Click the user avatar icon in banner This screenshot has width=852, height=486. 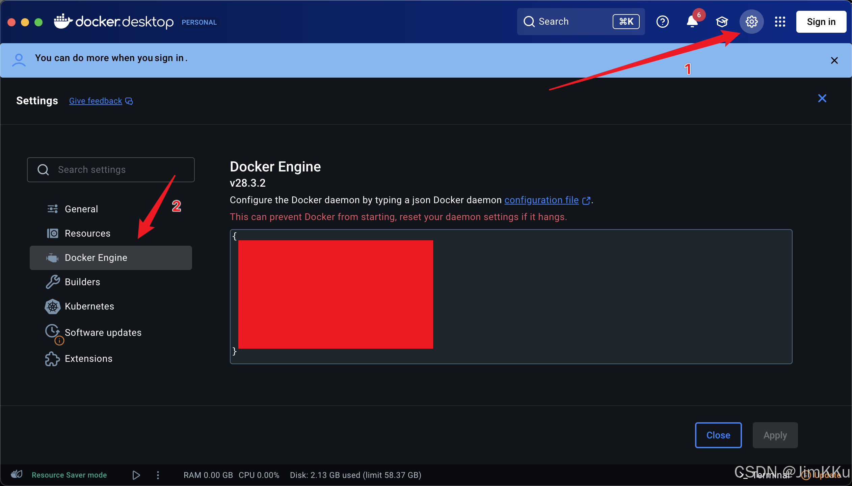(x=19, y=60)
